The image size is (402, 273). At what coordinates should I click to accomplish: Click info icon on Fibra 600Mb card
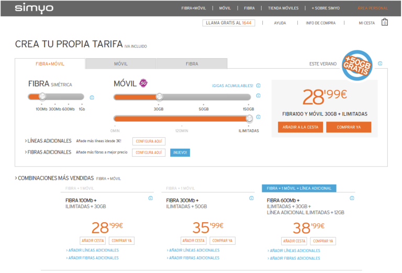coord(352,198)
